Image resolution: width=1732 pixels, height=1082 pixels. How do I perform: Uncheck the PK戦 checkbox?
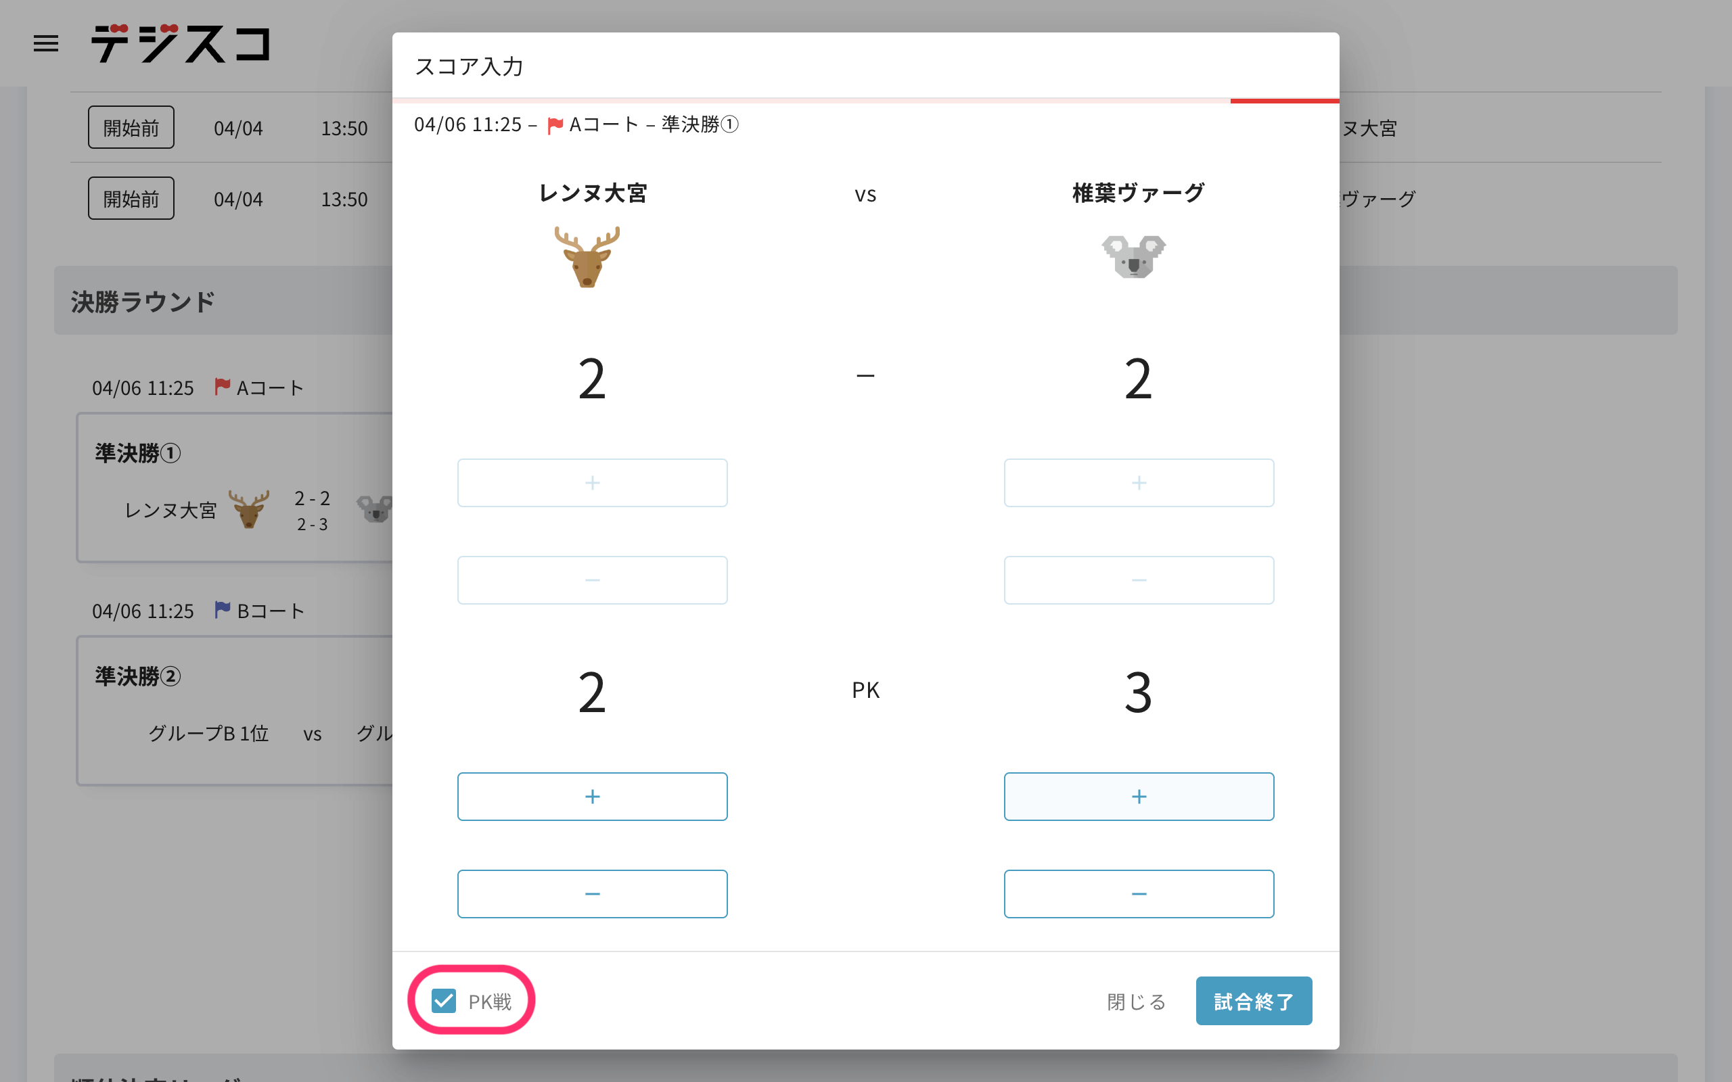click(444, 1000)
